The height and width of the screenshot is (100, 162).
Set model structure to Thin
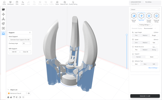[x=136, y=50]
